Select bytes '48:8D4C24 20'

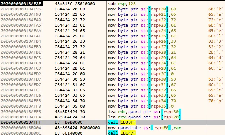[70, 117]
